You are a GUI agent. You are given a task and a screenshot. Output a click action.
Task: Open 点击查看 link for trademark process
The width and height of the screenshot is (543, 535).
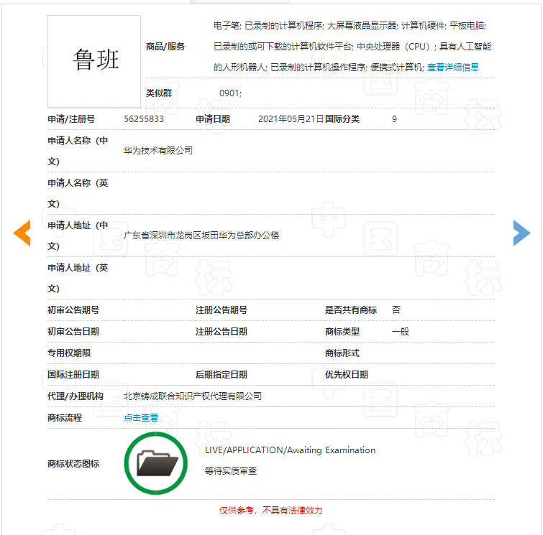141,418
